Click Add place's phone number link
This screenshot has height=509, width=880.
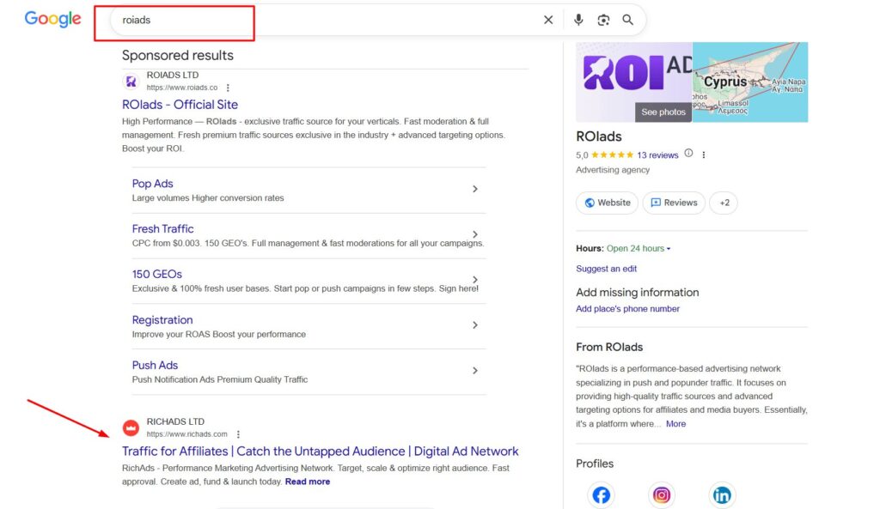coord(627,309)
